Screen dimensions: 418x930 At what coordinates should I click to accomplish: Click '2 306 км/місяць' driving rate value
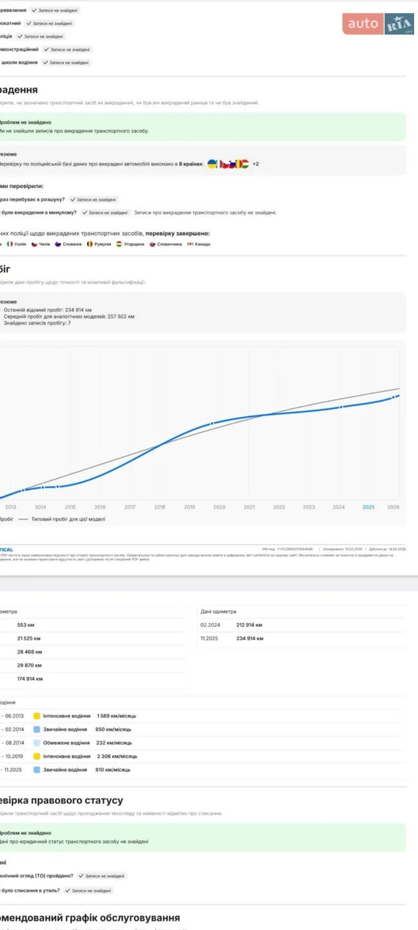[117, 756]
